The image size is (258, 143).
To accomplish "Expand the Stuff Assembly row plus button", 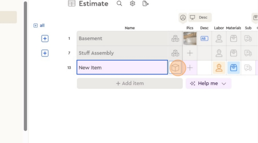I will tap(45, 53).
